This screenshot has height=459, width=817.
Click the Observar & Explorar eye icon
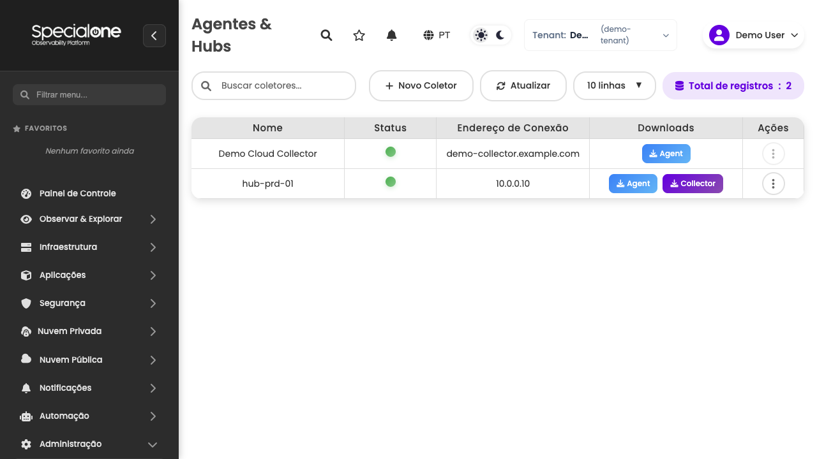(26, 219)
